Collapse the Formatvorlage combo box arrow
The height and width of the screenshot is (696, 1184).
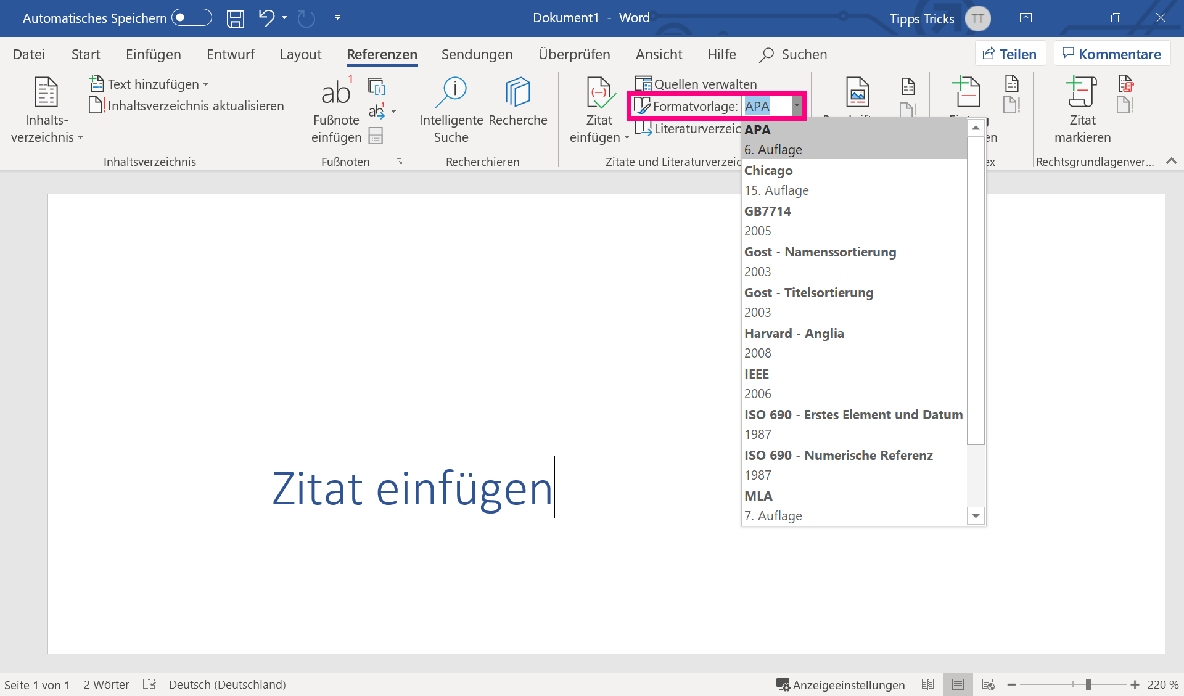pyautogui.click(x=797, y=105)
